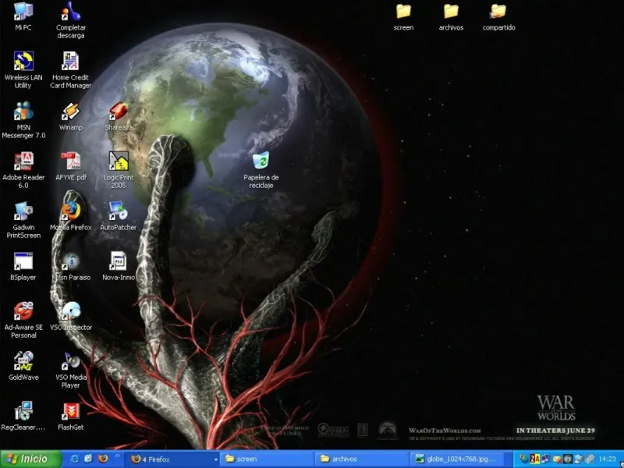This screenshot has width=624, height=468.
Task: Click the dark clock-like tray icon
Action: click(568, 459)
